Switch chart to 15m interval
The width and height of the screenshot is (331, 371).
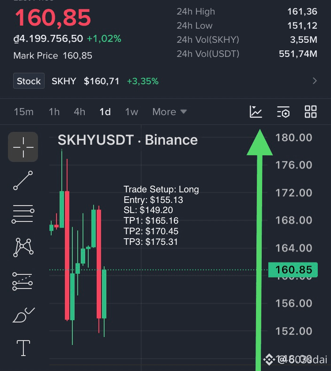point(24,112)
